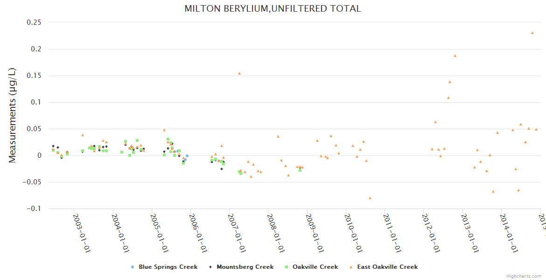Select the blue circle point on zero line
The width and height of the screenshot is (546, 280).
[x=187, y=156]
